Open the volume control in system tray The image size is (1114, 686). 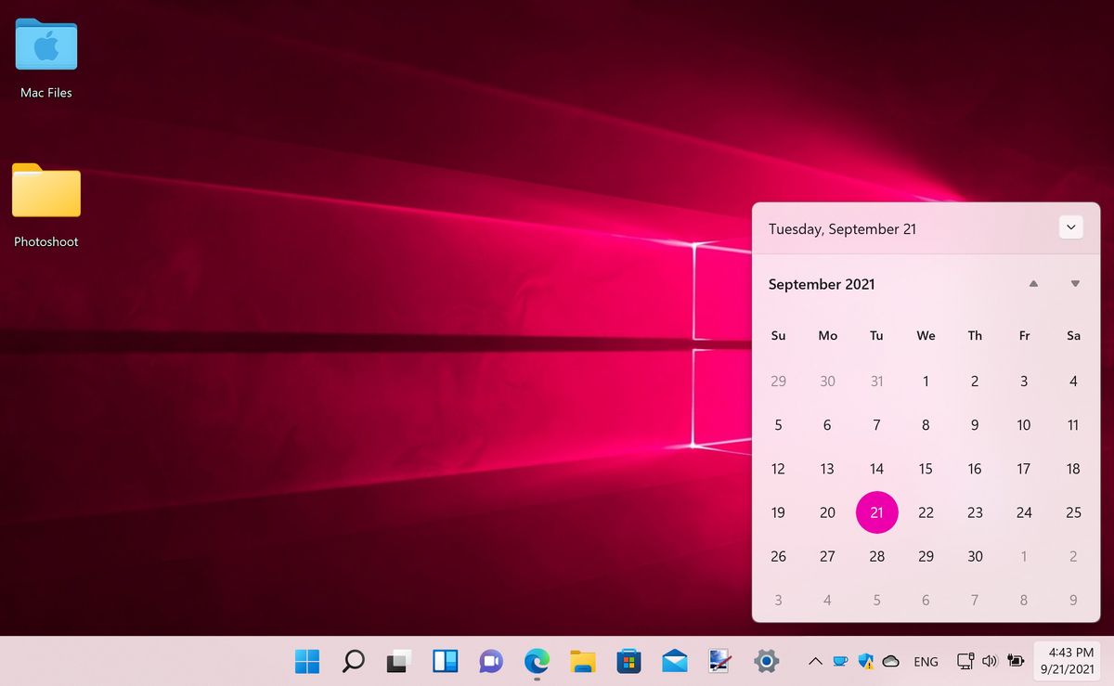[x=990, y=661]
